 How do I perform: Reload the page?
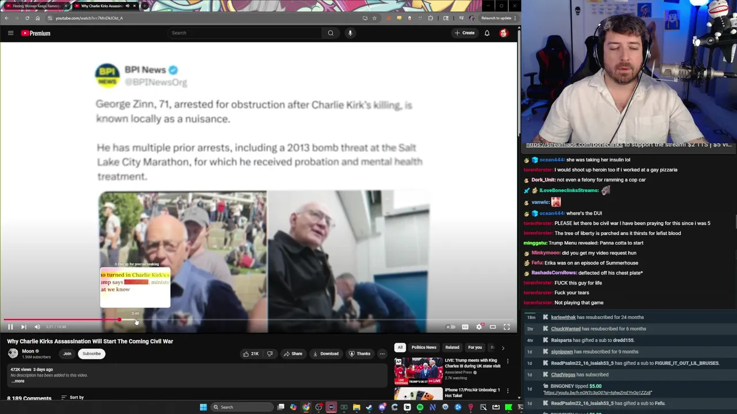[27, 18]
